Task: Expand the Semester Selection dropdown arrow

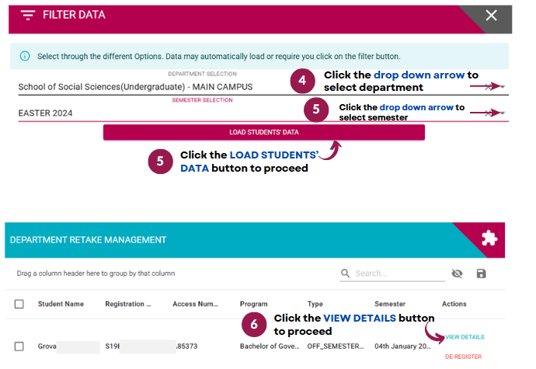Action: [503, 113]
